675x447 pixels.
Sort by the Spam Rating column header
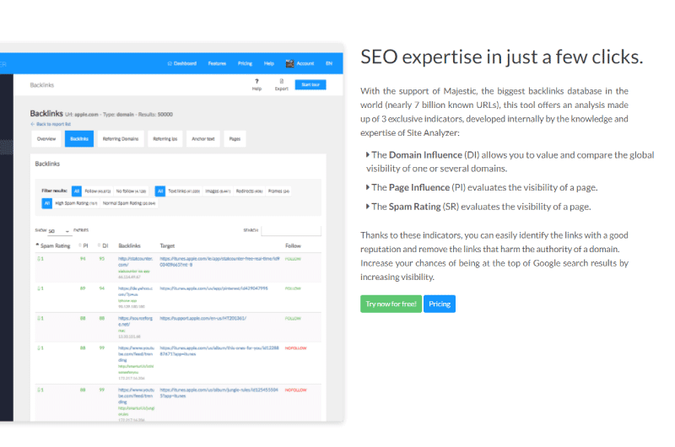(53, 245)
